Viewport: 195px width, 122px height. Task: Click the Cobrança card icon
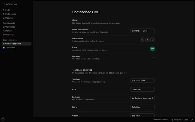pos(4,35)
